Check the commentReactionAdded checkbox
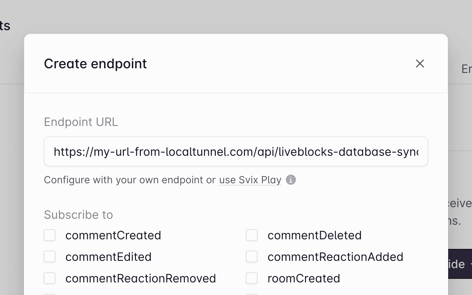 tap(252, 257)
